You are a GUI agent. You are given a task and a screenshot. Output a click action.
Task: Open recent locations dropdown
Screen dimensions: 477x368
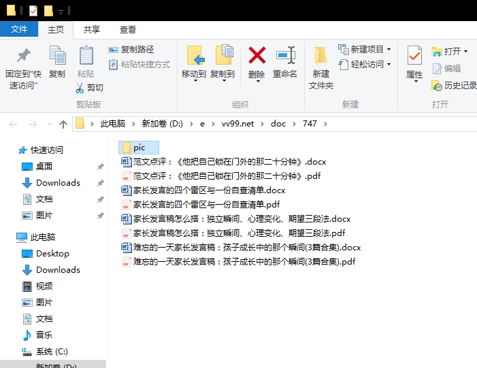[49, 124]
